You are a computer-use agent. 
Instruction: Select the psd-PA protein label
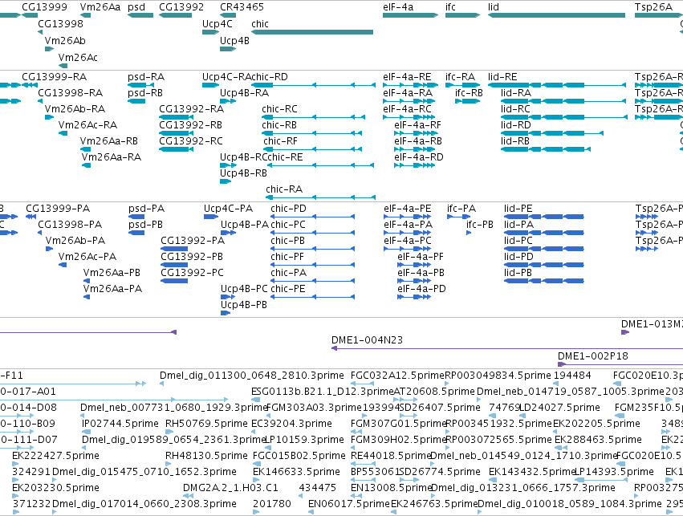click(x=146, y=209)
